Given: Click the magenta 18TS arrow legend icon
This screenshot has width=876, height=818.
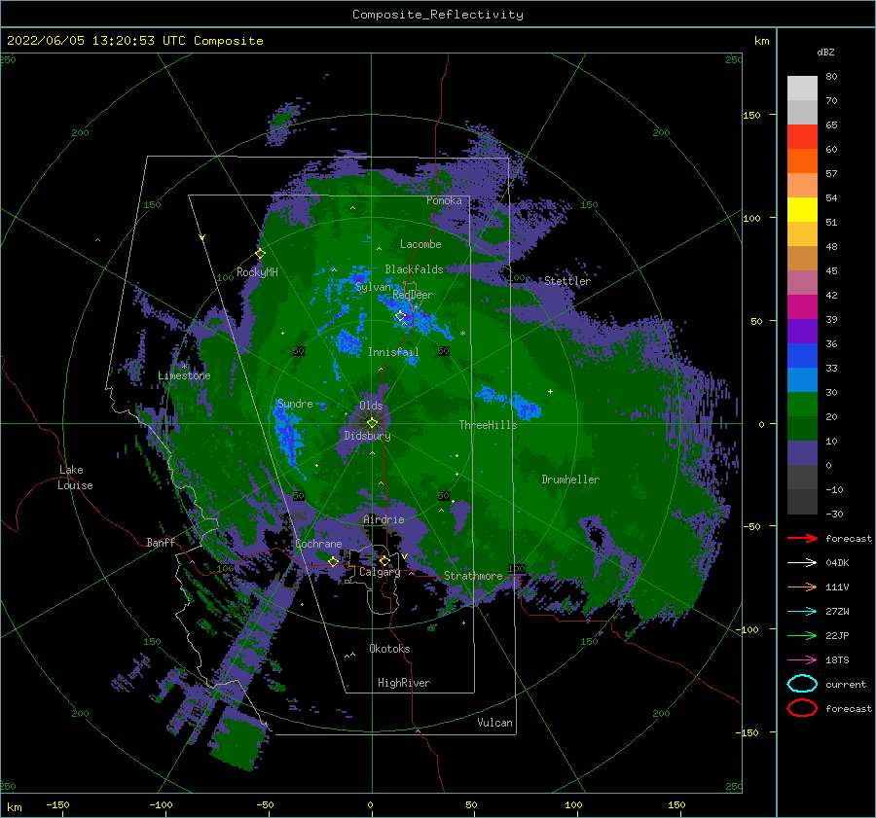Looking at the screenshot, I should 802,660.
